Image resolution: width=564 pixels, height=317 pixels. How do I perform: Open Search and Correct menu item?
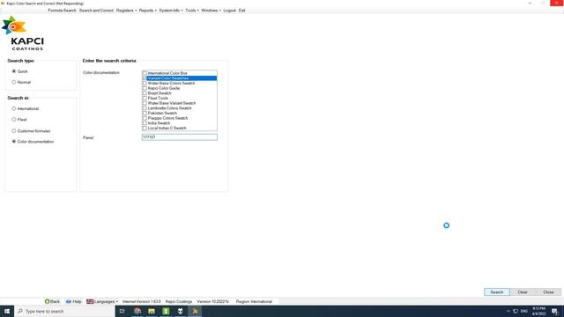tap(96, 11)
